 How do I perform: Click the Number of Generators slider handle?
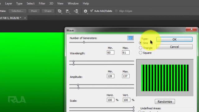coord(84,42)
